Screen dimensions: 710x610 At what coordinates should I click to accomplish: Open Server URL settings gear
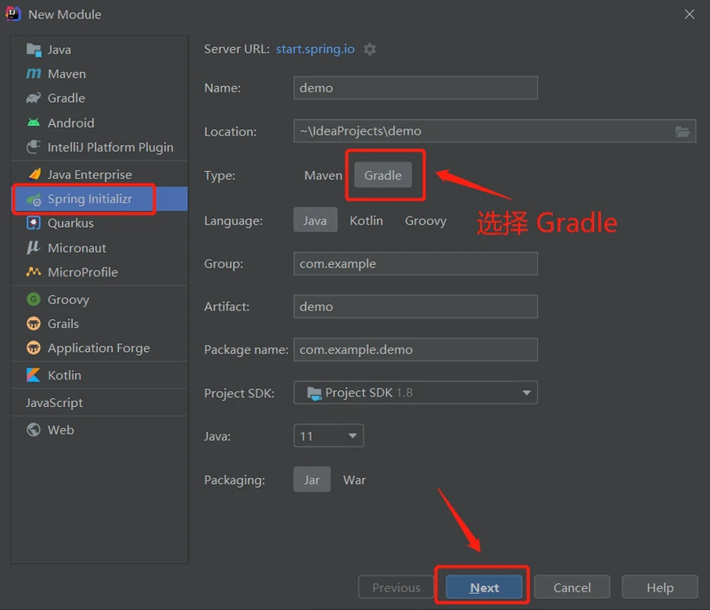(x=370, y=50)
